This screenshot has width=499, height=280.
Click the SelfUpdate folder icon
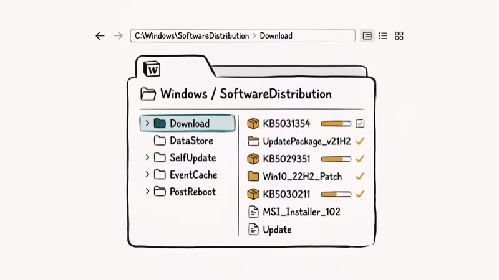[160, 157]
